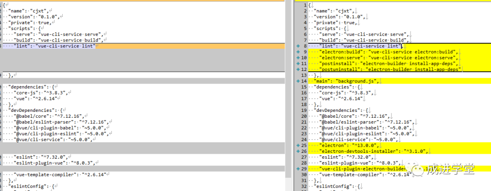Click the plus marker beside main background.js line 14
This screenshot has height=191, width=491.
coord(298,81)
